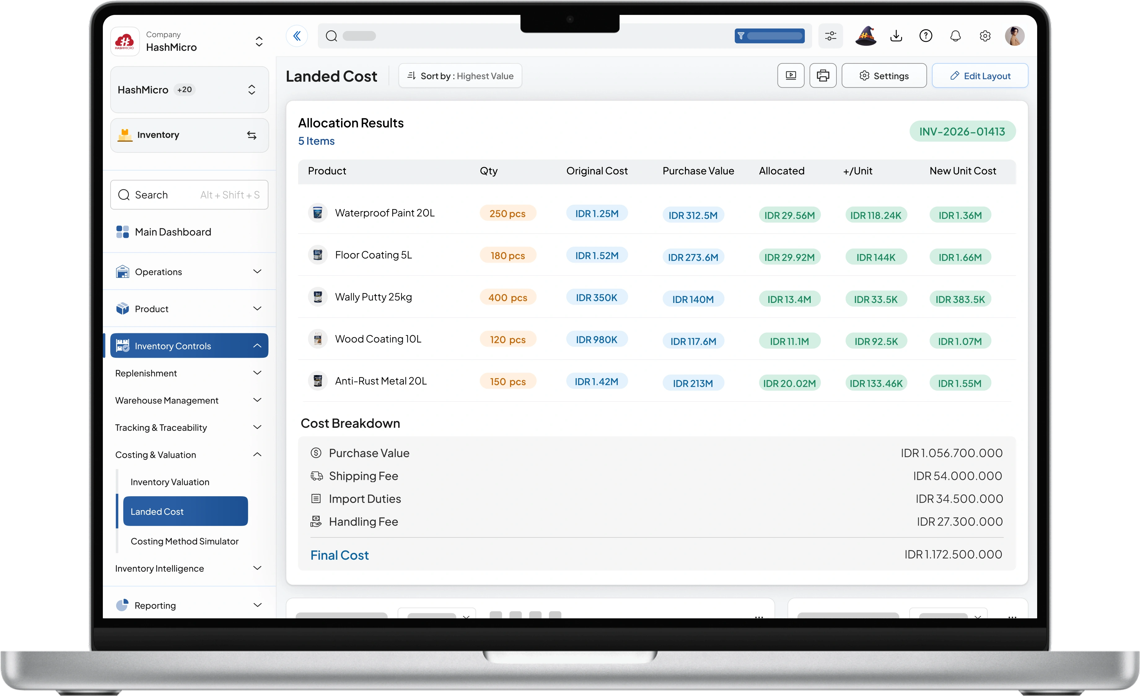Click the Product column header
The image size is (1140, 696).
tap(327, 171)
